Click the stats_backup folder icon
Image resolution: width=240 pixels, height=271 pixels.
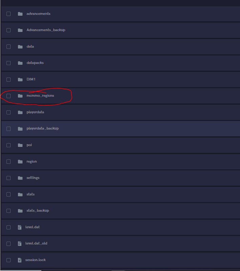[20, 211]
